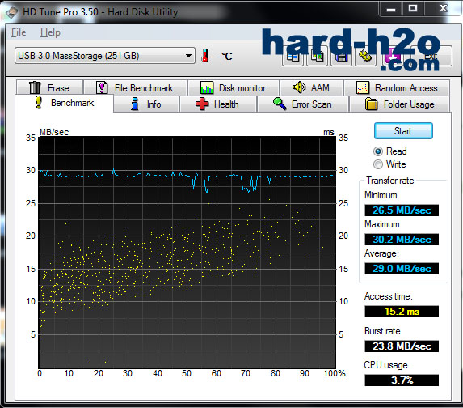Click the Maximum value 30.2 MB/sec
Viewport: 463px width, 408px height.
point(402,239)
